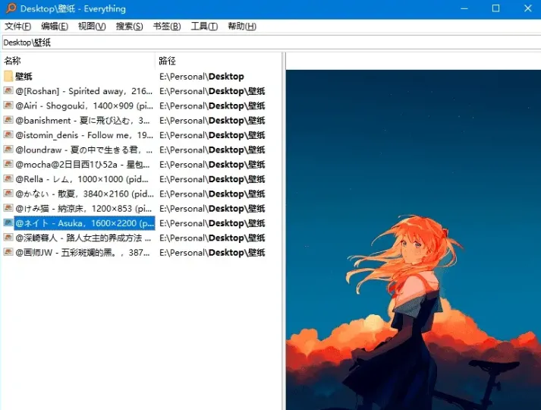Select file @Rella - レム, 1000×1000

tap(82, 179)
